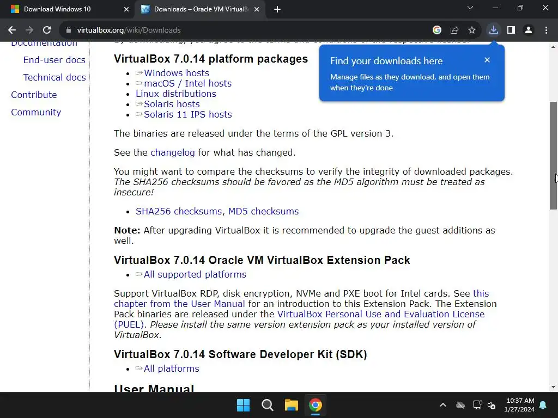Open Contribute sidebar link
This screenshot has height=418, width=558.
click(34, 95)
